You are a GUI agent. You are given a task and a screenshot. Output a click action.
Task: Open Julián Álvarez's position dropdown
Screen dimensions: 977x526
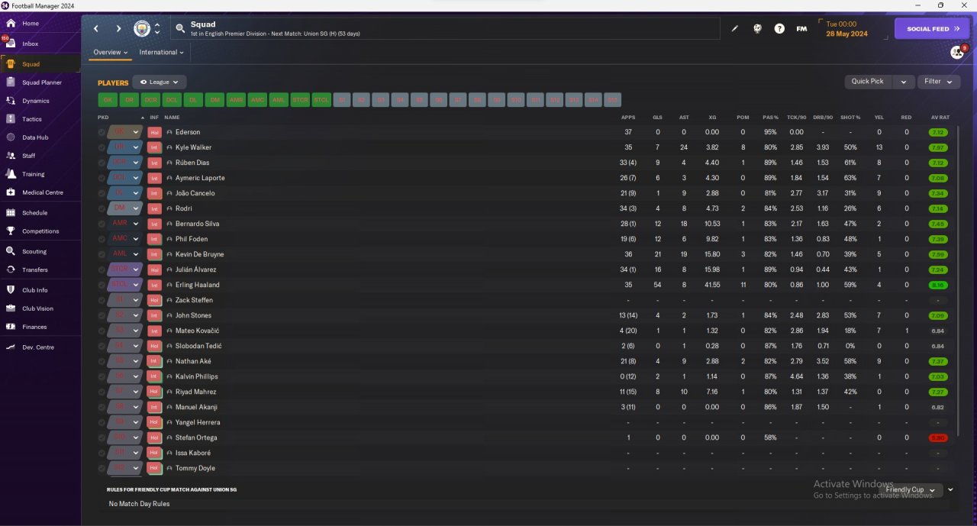point(125,269)
